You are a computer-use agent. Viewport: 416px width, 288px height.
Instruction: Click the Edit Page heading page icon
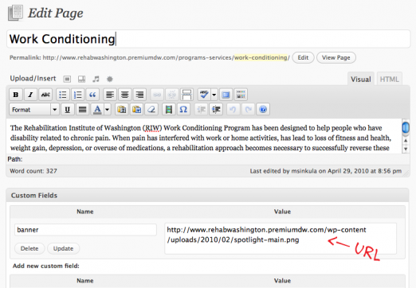(15, 13)
